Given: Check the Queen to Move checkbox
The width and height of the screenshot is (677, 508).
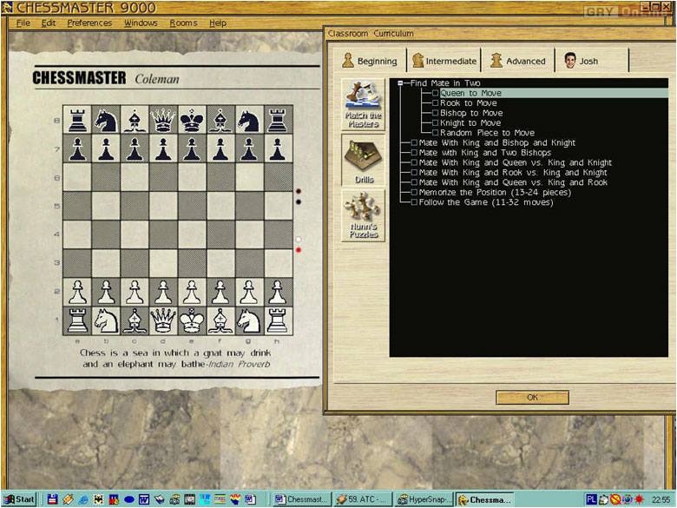Looking at the screenshot, I should 435,93.
